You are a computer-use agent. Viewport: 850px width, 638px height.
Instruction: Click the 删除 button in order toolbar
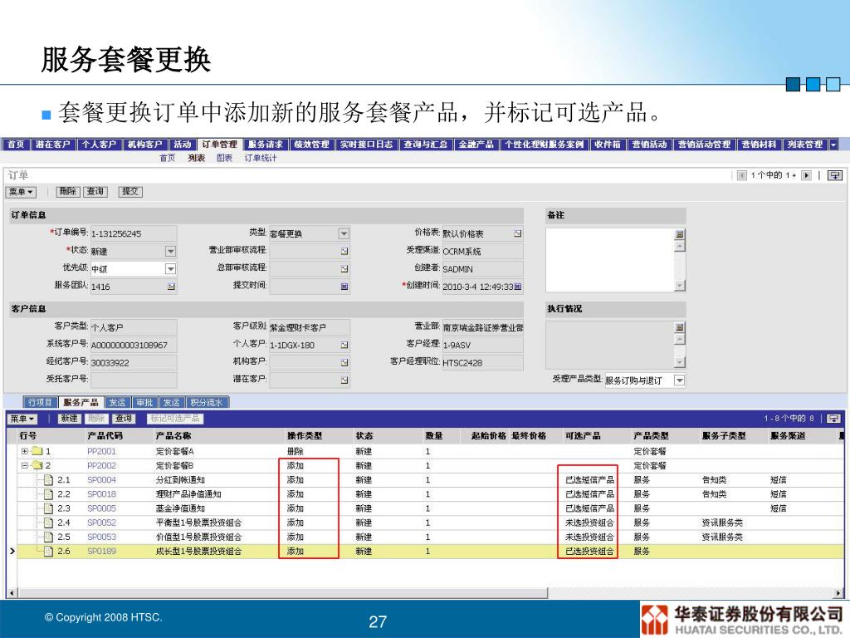[68, 192]
